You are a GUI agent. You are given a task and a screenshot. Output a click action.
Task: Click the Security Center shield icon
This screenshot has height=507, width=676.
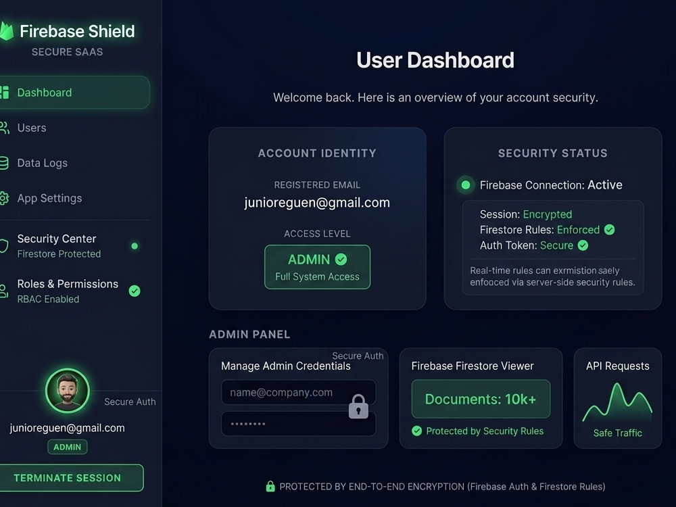(4, 246)
